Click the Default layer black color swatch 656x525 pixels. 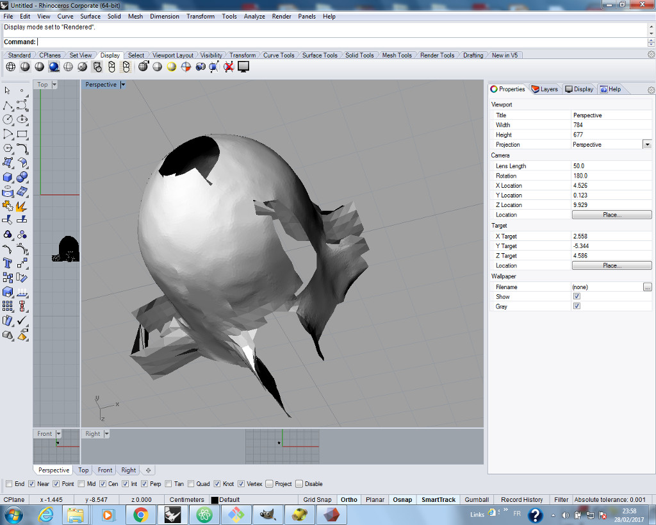tap(215, 500)
